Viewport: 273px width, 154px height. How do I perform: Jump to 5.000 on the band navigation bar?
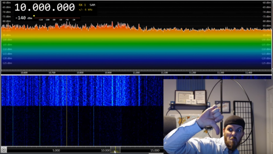point(56,150)
